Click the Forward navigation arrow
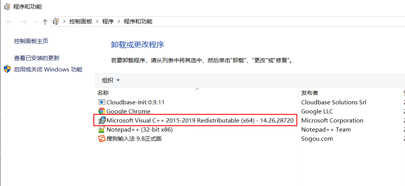The image size is (405, 186). [x=24, y=22]
